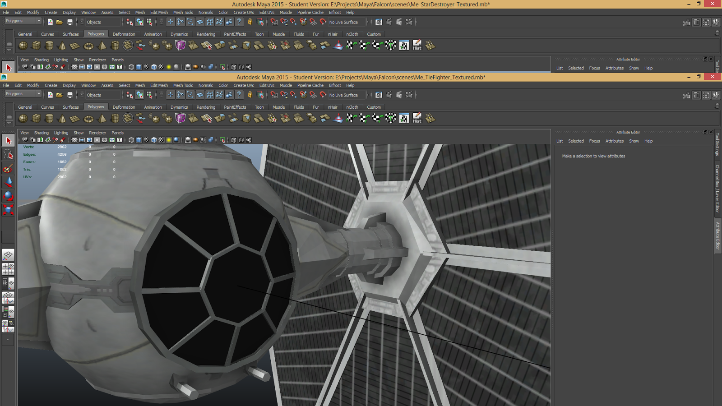Screen dimensions: 722x406
Task: Click Focus in TieFighter Attribute Editor menu
Action: 595,141
